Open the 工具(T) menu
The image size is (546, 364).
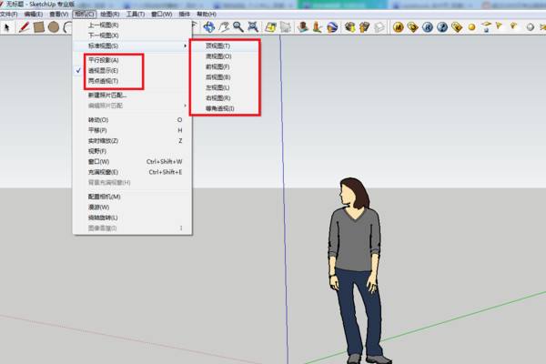(135, 14)
